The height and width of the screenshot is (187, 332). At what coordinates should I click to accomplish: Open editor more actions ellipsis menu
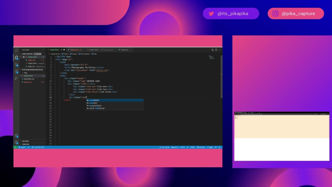220,50
